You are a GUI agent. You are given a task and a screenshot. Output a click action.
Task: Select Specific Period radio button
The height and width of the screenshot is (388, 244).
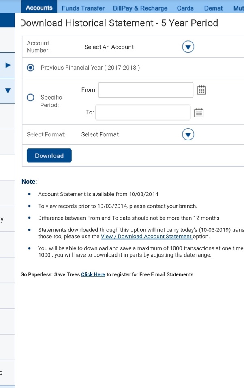pyautogui.click(x=30, y=98)
